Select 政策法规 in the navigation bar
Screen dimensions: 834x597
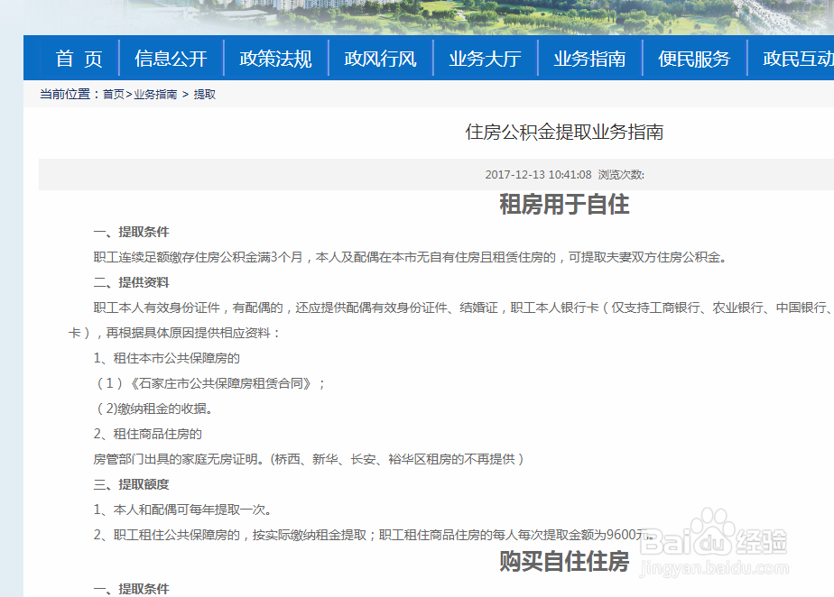point(274,57)
